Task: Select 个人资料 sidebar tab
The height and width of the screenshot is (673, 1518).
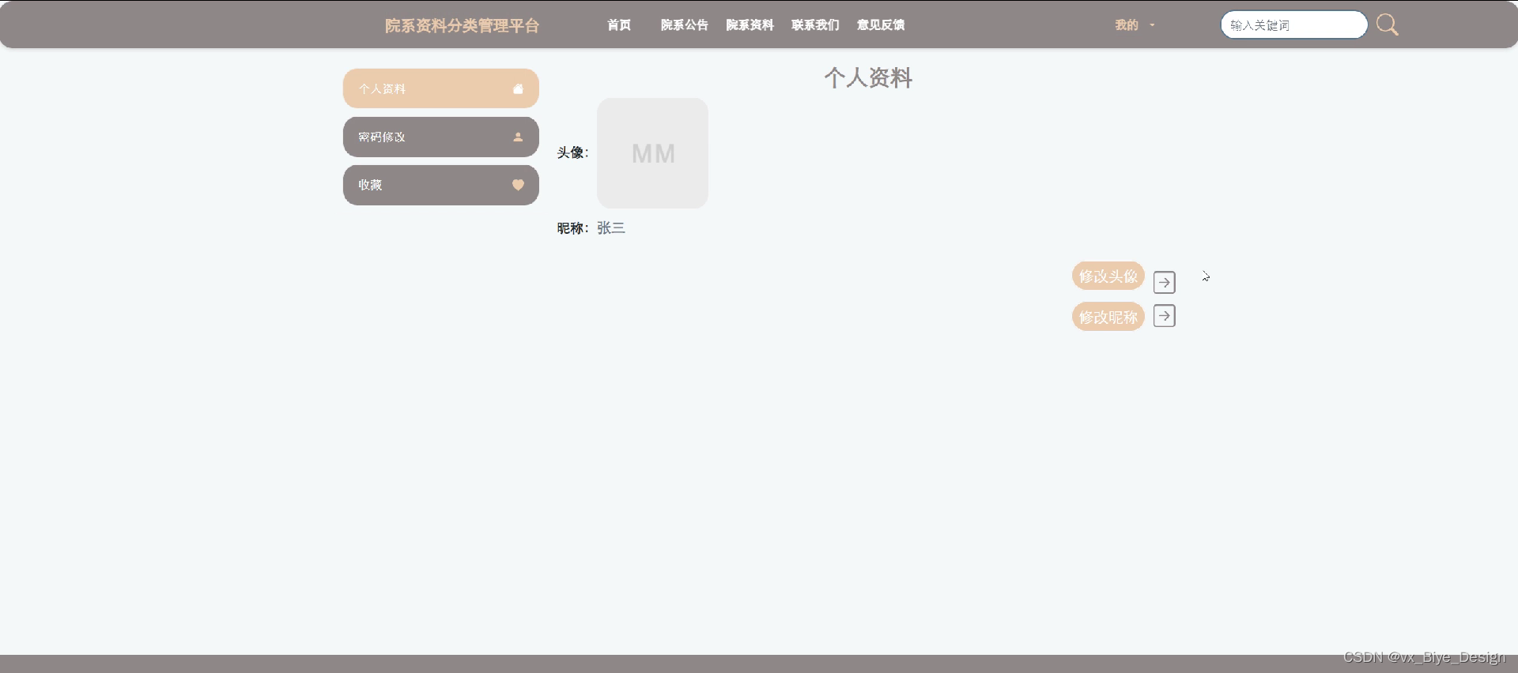Action: coord(441,88)
